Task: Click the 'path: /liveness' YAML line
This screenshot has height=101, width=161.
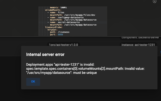Action: (x=60, y=32)
